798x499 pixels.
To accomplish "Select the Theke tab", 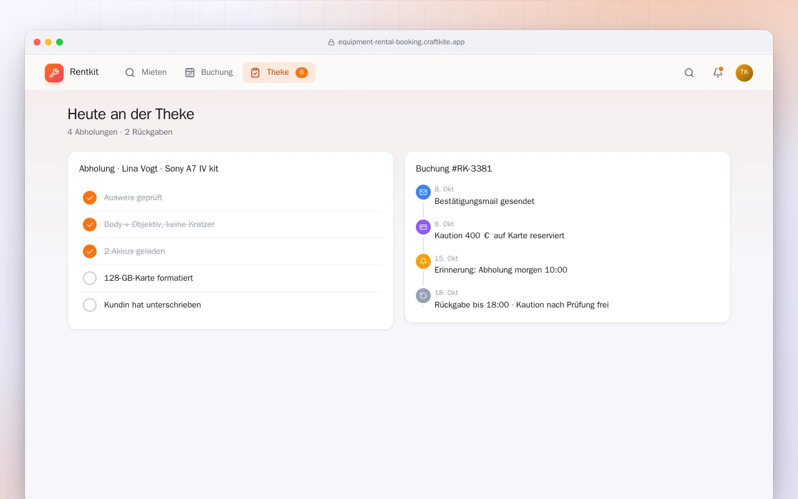I will point(279,72).
